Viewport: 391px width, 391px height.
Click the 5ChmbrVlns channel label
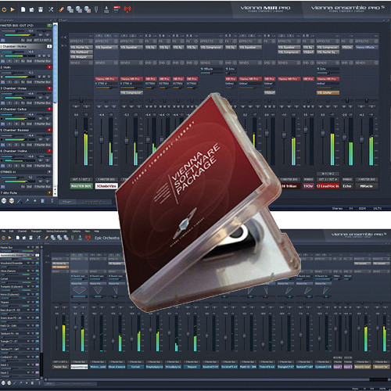click(x=106, y=186)
